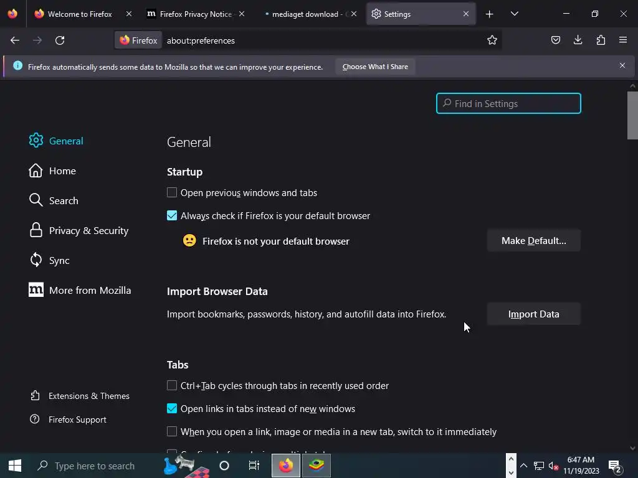The image size is (638, 478).
Task: Switch to mediaget download tab
Action: pyautogui.click(x=308, y=14)
